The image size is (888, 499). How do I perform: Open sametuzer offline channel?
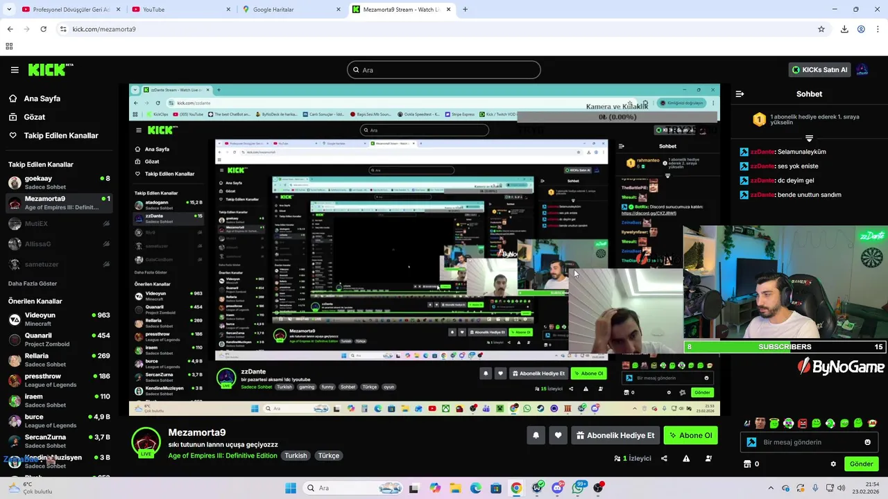[x=59, y=264]
